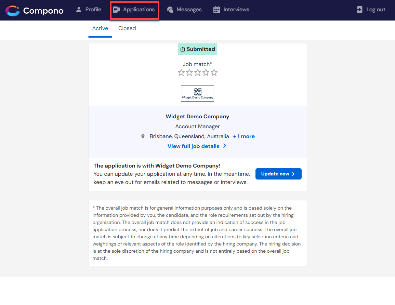Switch to the Closed tab
The image size is (395, 305).
[x=127, y=28]
